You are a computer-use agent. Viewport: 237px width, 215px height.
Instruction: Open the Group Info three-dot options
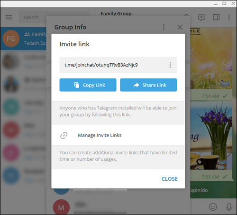(164, 27)
